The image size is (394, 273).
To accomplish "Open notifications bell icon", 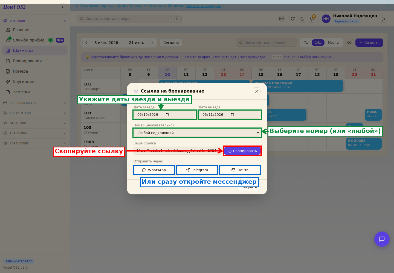I will coord(312,19).
